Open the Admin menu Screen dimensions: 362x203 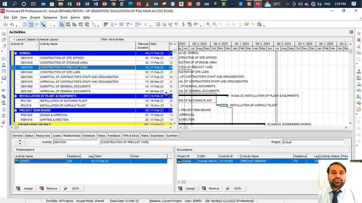75,17
